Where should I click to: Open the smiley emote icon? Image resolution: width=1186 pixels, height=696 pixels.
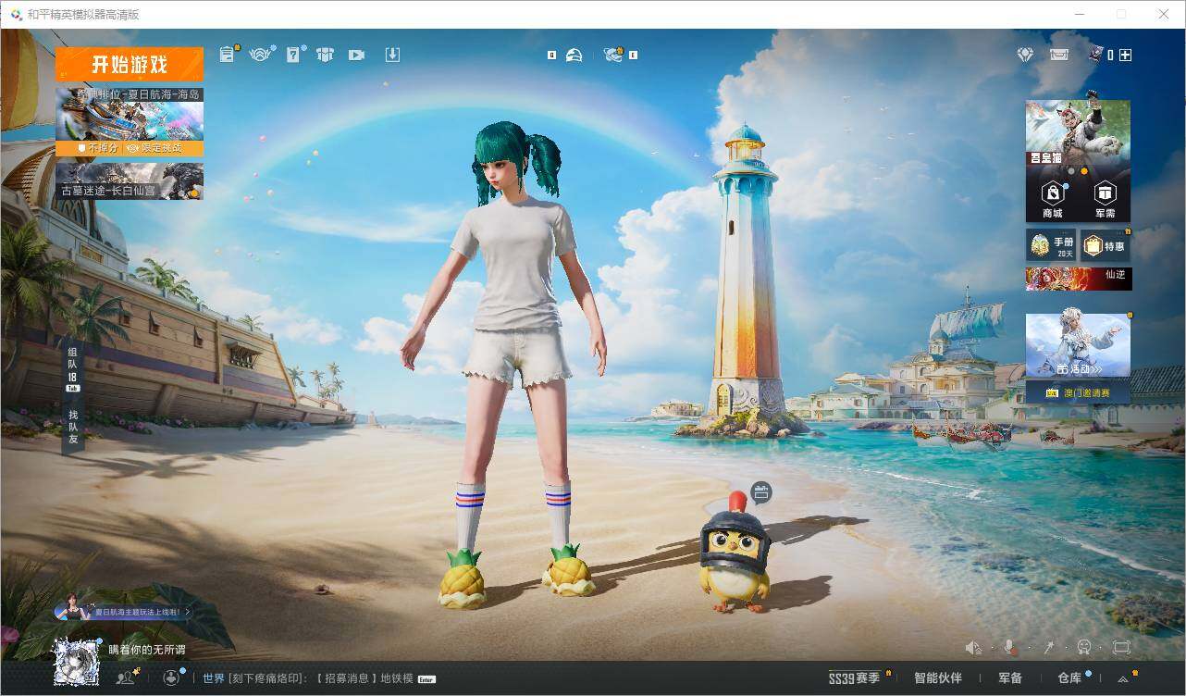pyautogui.click(x=1084, y=648)
